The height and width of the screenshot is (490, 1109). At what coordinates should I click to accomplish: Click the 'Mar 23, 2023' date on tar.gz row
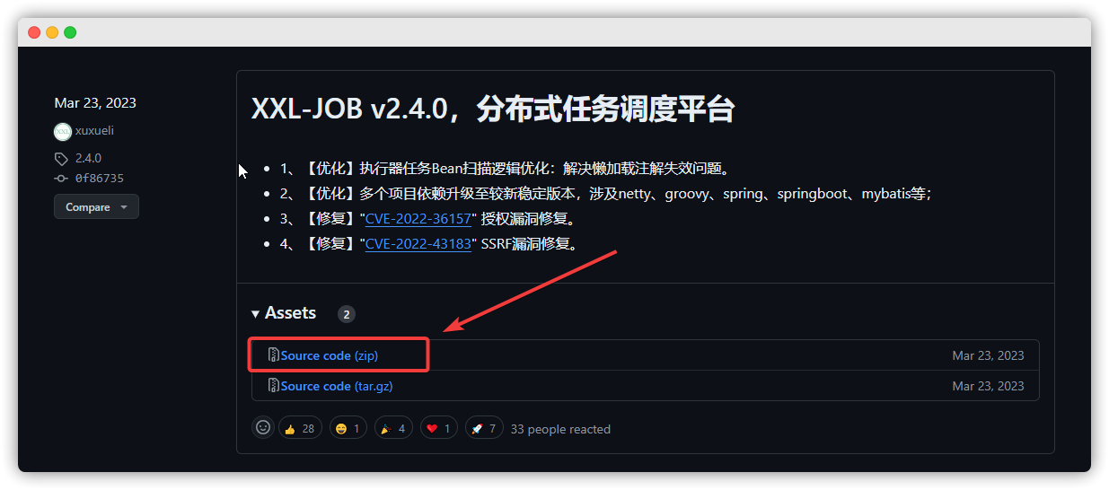(x=988, y=386)
